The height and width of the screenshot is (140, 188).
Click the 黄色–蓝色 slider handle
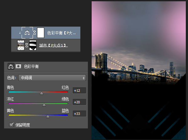[x=48, y=117]
